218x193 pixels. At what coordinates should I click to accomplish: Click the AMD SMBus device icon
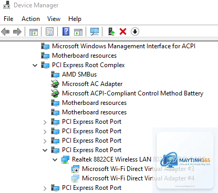(x=55, y=74)
